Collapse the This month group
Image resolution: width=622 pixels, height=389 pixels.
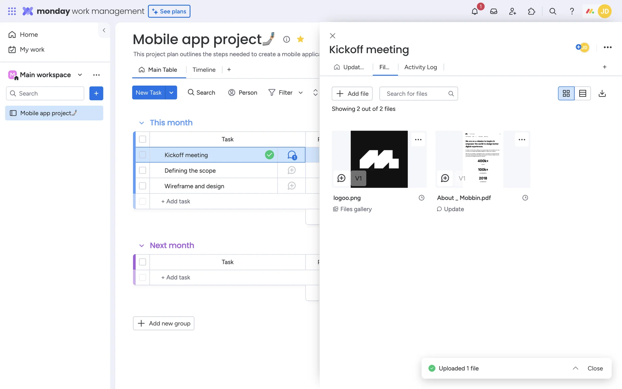coord(142,123)
